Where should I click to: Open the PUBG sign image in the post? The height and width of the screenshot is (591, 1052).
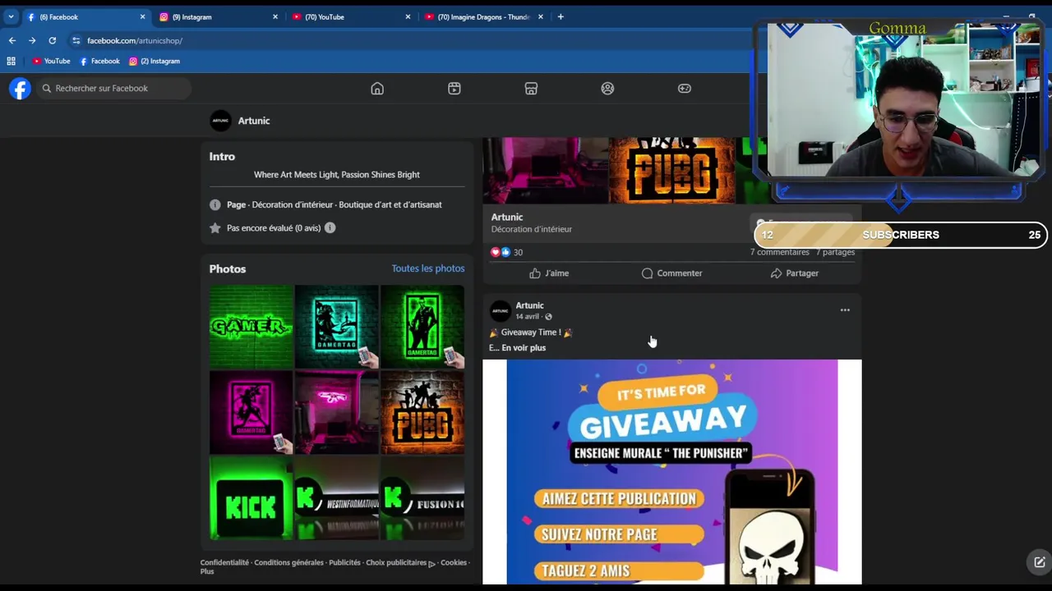(x=672, y=171)
